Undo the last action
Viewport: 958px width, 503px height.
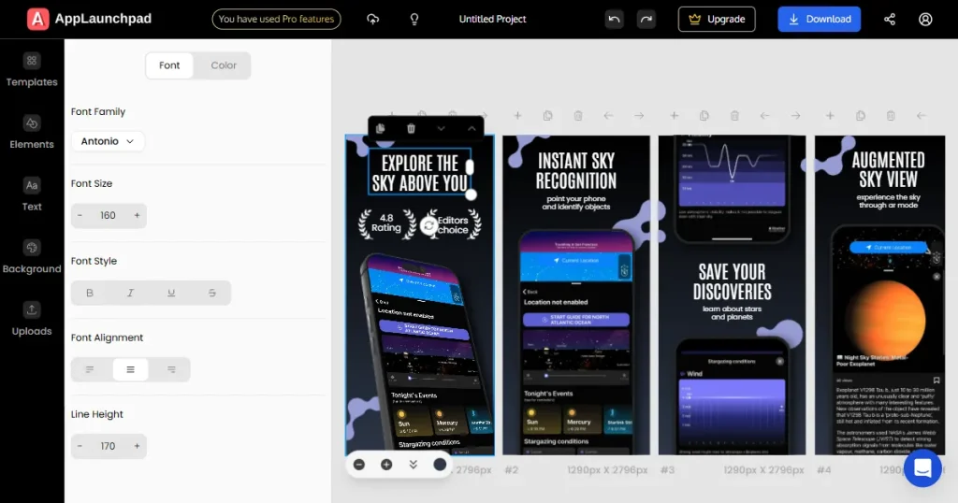(x=614, y=19)
